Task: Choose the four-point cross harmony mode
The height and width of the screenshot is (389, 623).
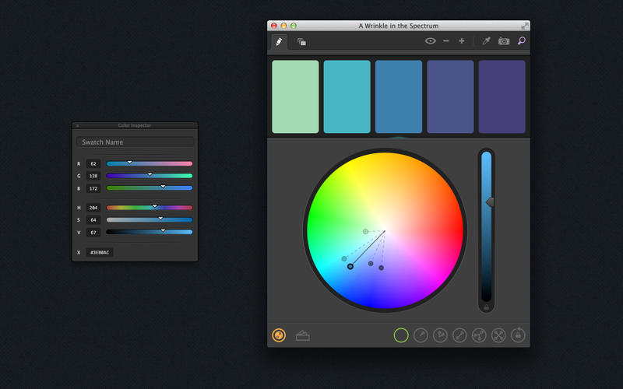Action: 498,335
